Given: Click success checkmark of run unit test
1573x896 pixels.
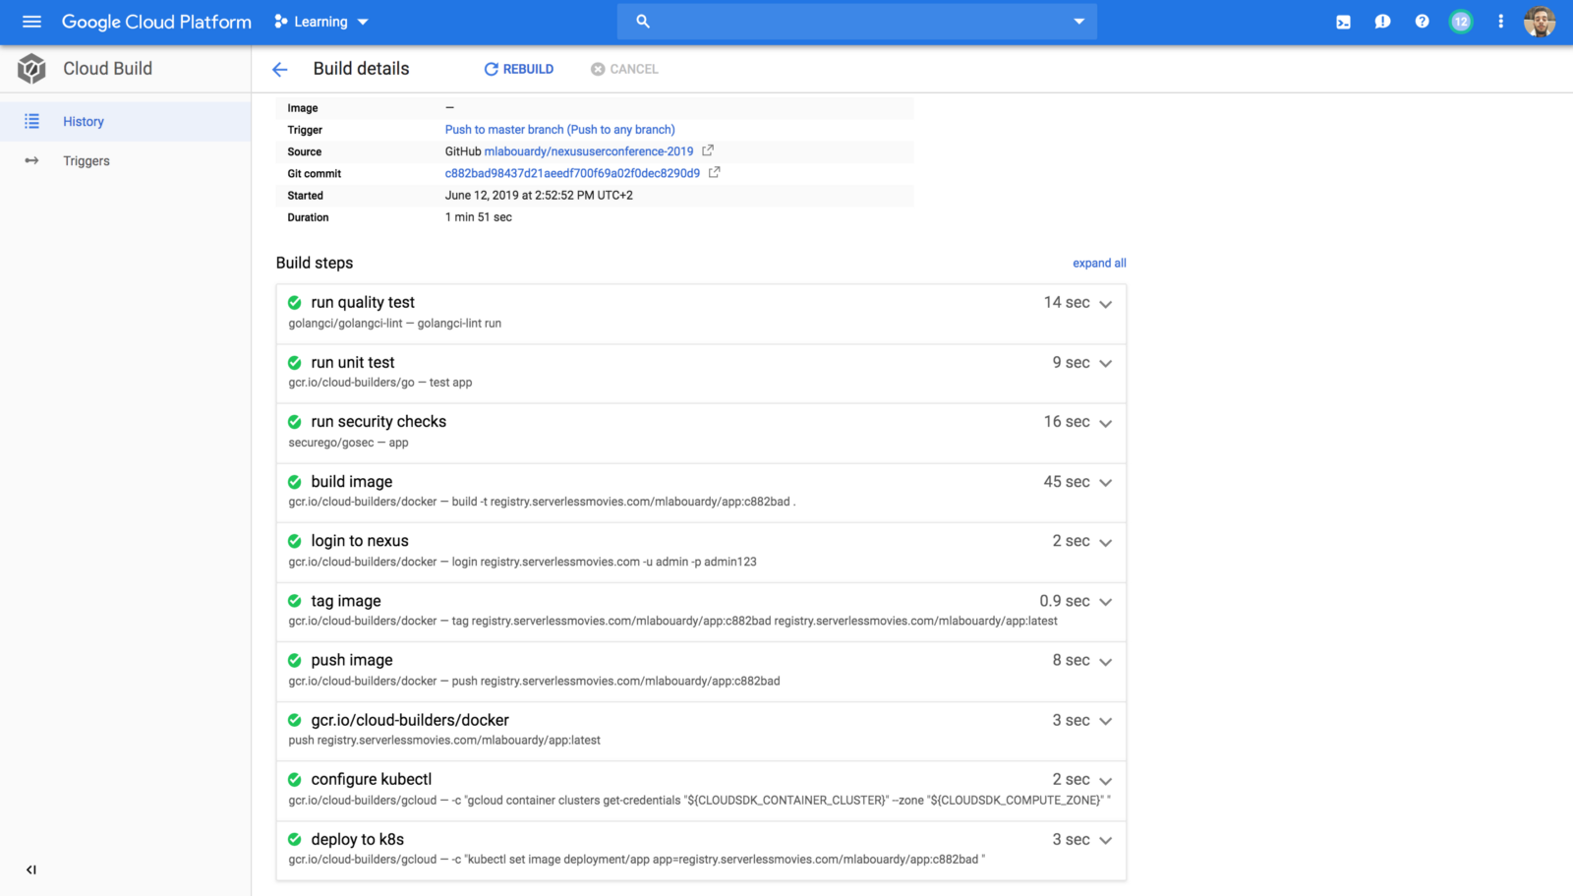Looking at the screenshot, I should tap(295, 363).
